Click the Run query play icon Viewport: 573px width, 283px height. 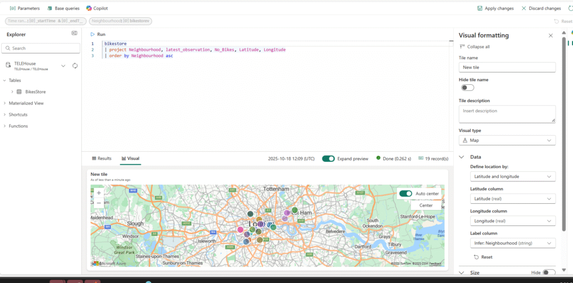pyautogui.click(x=93, y=35)
